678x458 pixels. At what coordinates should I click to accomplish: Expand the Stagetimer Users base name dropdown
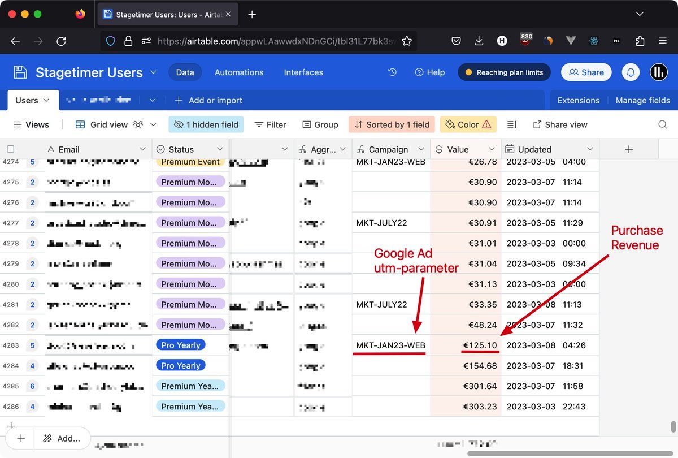pos(153,72)
